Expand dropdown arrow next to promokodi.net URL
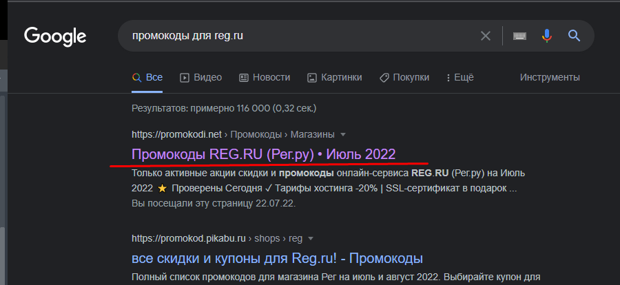Viewport: 620px width, 285px height. [x=343, y=135]
